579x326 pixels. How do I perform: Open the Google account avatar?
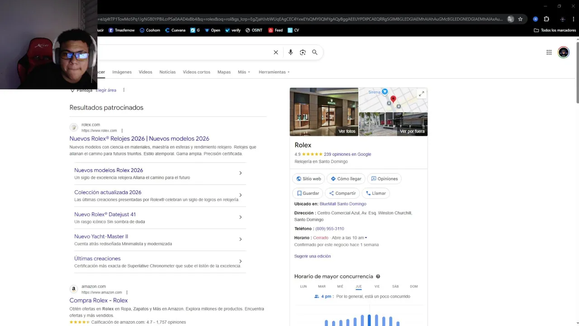point(564,53)
